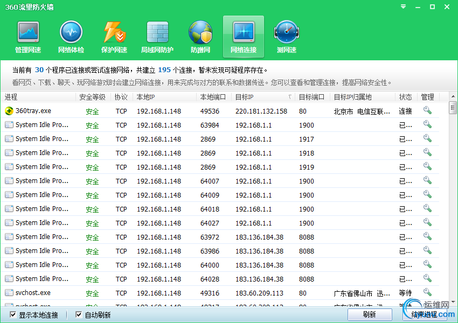Click the local port 49536 cell
The height and width of the screenshot is (323, 458).
coord(210,111)
